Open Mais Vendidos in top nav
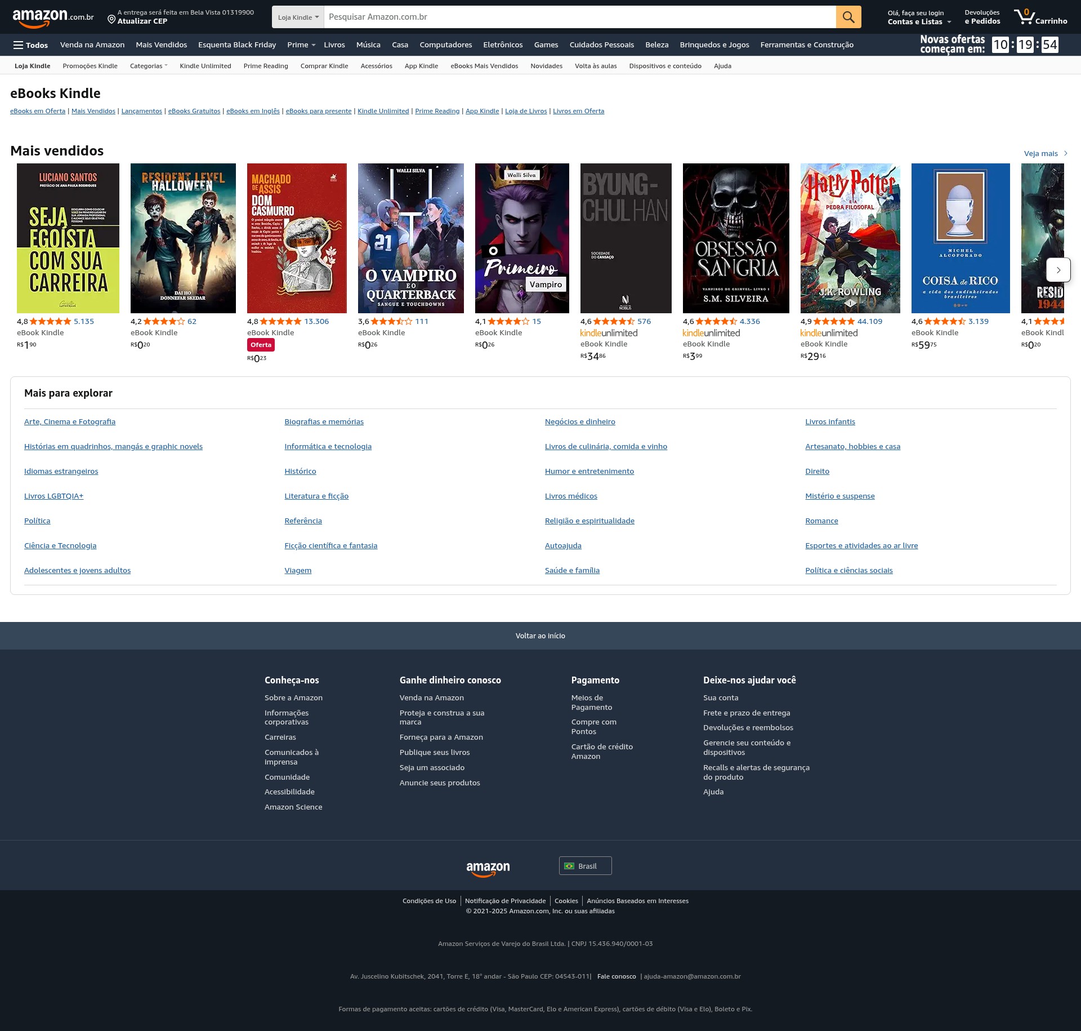The width and height of the screenshot is (1081, 1031). [161, 45]
